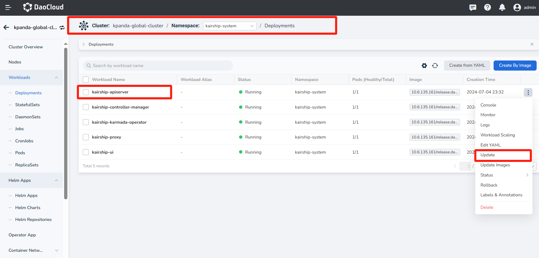This screenshot has width=539, height=258.
Task: Click the switch cluster icon
Action: (62, 28)
